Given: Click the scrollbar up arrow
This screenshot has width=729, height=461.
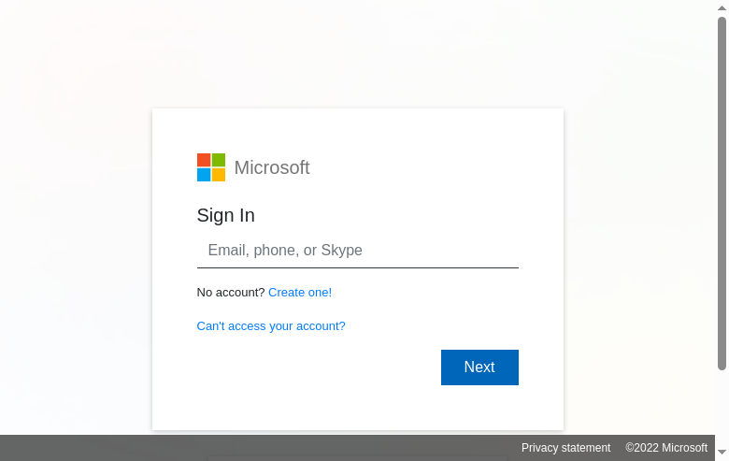Looking at the screenshot, I should (x=722, y=7).
